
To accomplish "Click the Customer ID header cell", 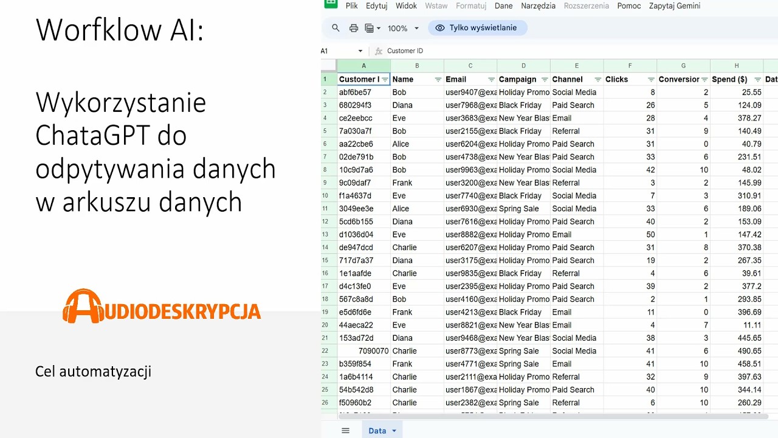I will [x=363, y=80].
